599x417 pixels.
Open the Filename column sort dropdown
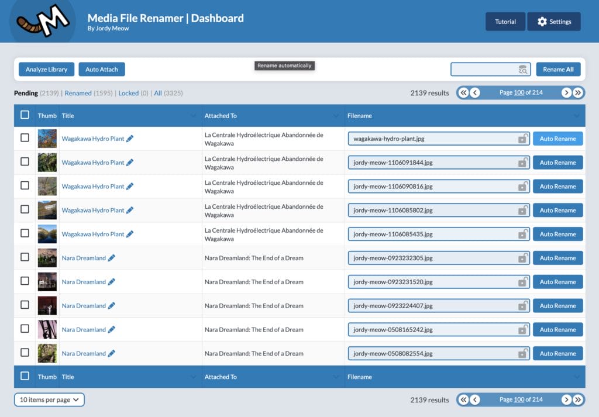[x=577, y=116]
